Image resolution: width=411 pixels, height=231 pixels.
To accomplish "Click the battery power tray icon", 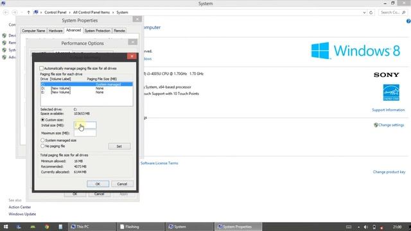I will coord(374,227).
